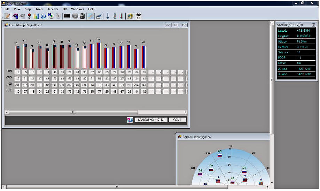Click the COM1 port button
Screen dimensions: 320x191
pyautogui.click(x=177, y=120)
